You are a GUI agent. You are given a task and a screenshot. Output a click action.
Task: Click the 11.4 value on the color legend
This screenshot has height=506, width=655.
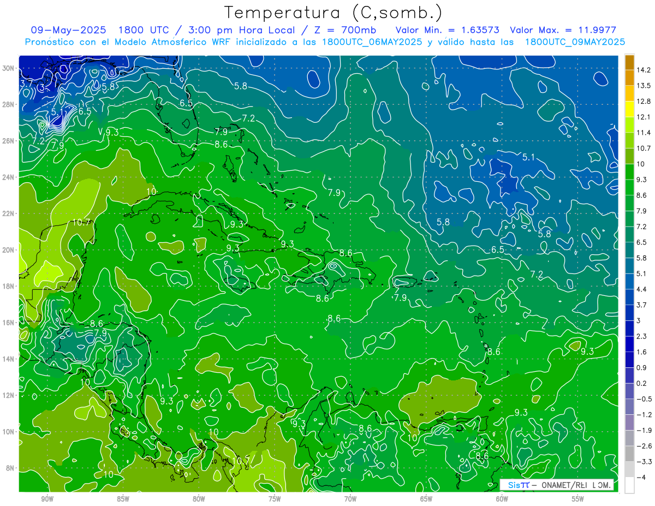[x=644, y=133]
